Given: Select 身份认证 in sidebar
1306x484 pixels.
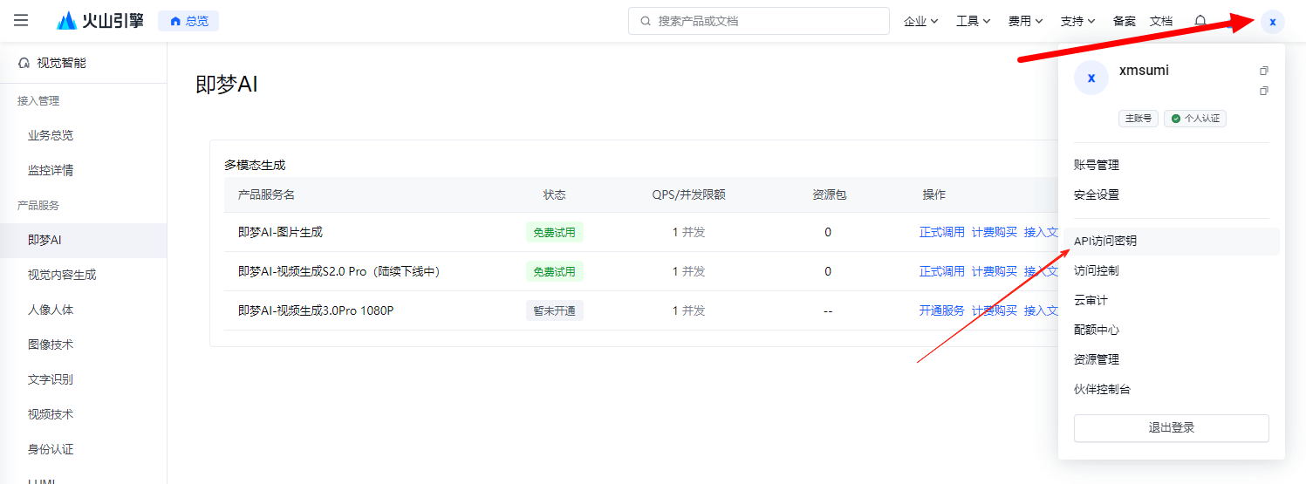Looking at the screenshot, I should 51,449.
